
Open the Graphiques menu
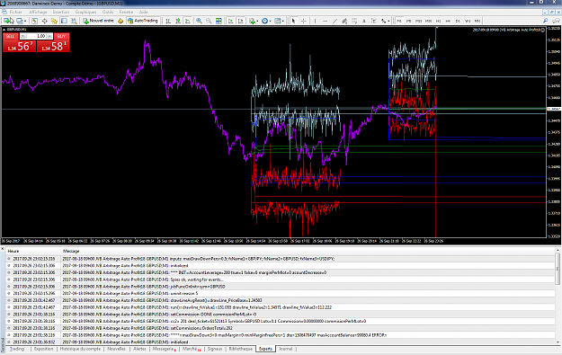pos(85,12)
